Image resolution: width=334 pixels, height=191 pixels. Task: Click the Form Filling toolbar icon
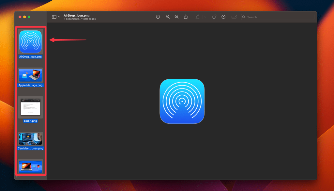tap(234, 17)
